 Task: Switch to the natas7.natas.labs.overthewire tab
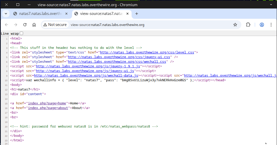41,14
